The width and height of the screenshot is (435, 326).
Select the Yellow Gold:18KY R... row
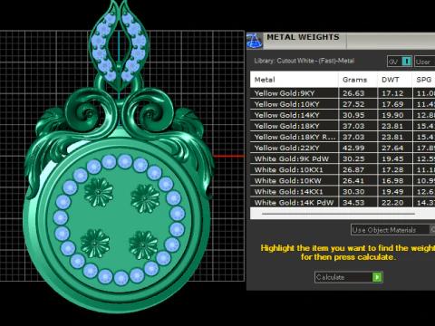(343, 137)
